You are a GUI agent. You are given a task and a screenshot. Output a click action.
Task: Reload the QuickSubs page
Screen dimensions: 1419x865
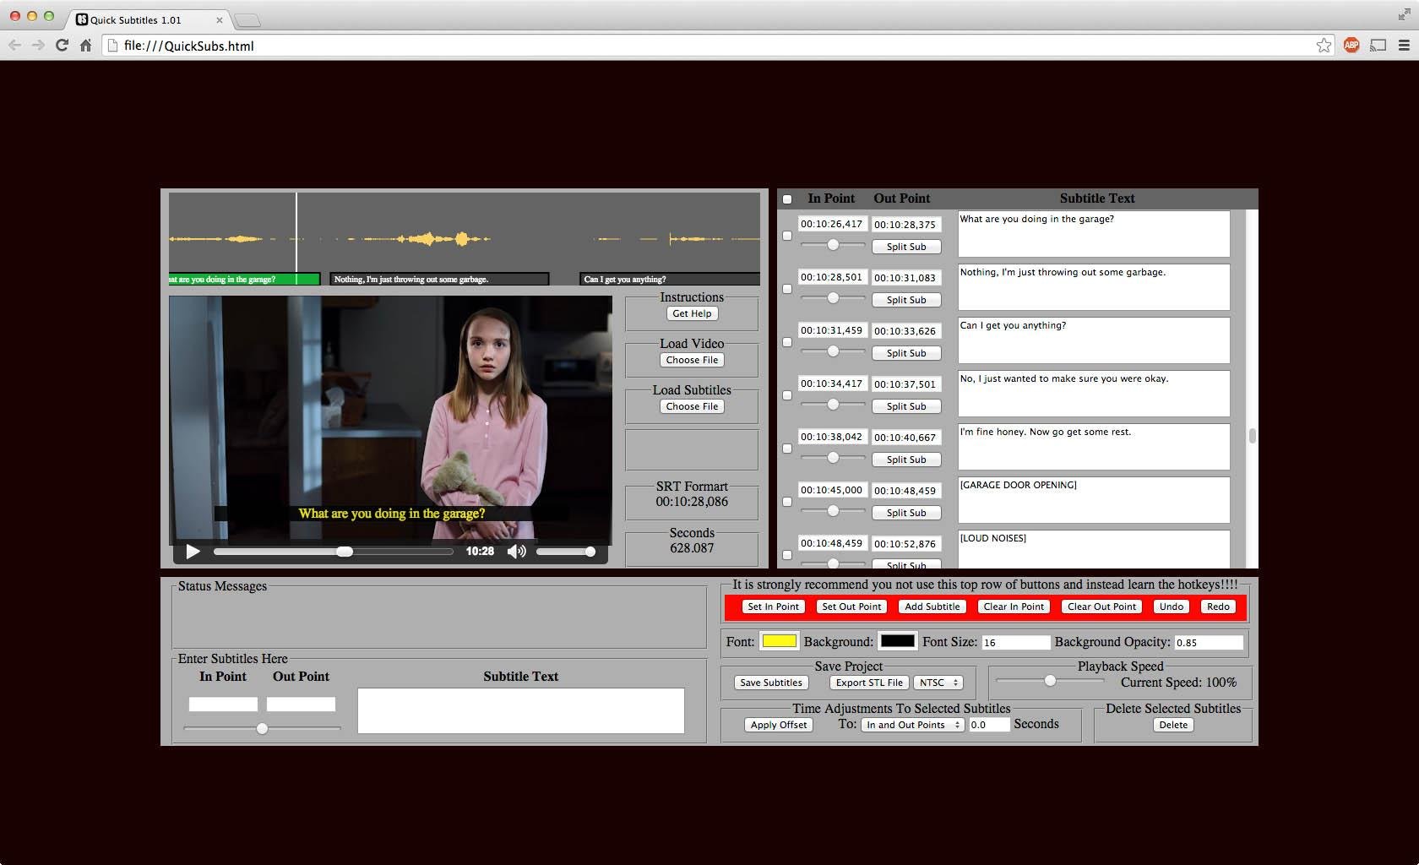point(61,46)
